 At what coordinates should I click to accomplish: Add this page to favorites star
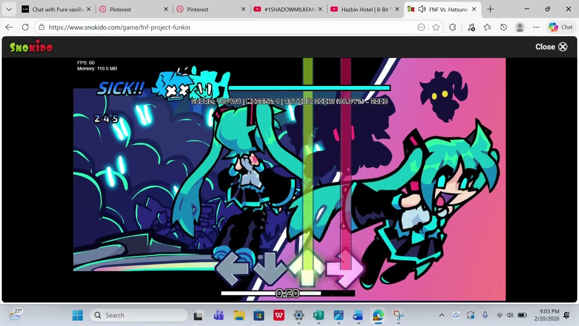[436, 27]
